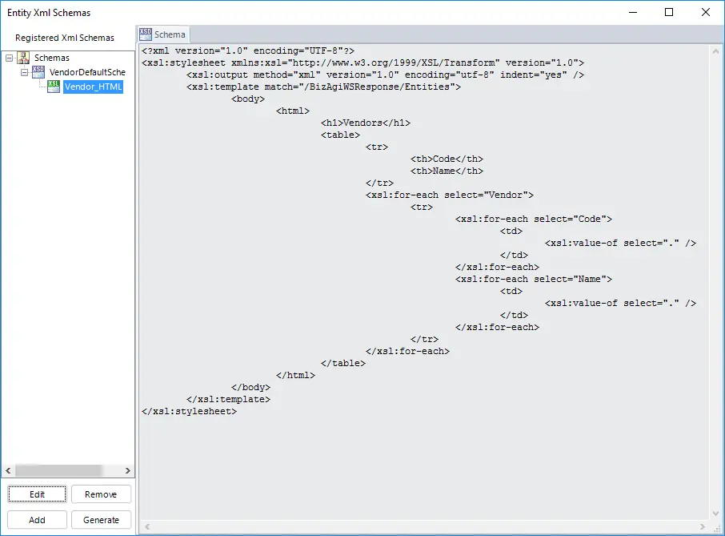This screenshot has height=536, width=725.
Task: Click the Add button
Action: 37,520
